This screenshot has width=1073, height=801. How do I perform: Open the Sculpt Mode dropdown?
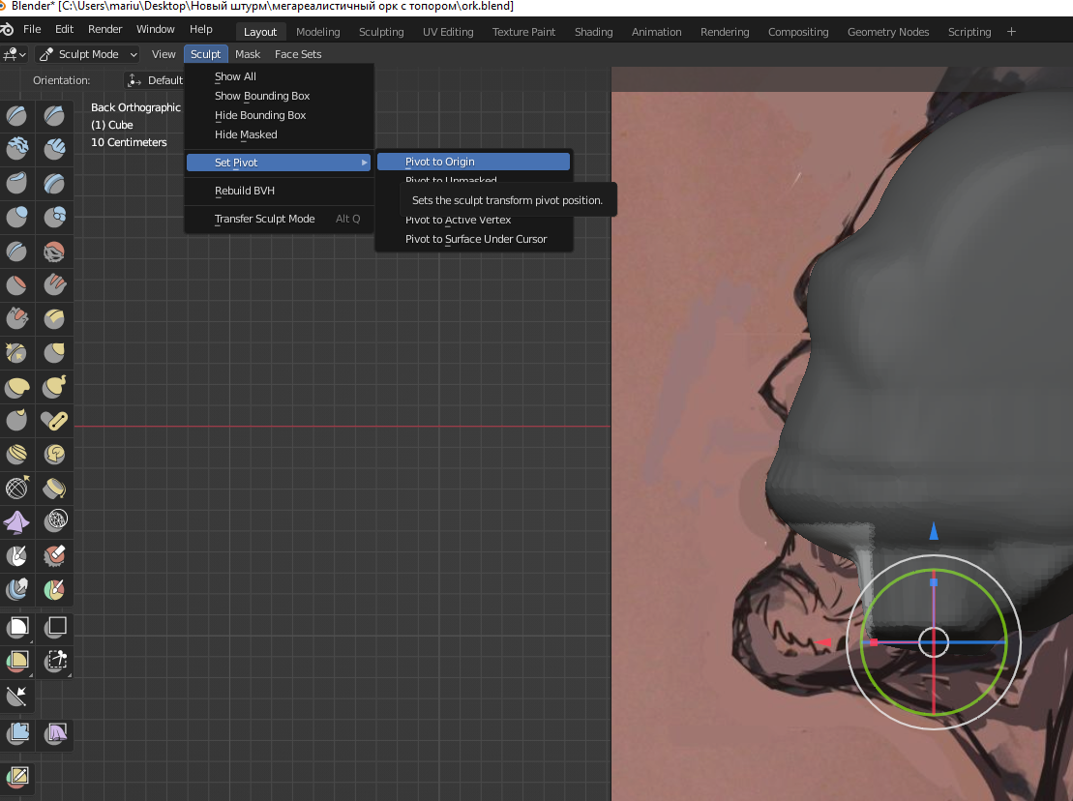point(88,54)
